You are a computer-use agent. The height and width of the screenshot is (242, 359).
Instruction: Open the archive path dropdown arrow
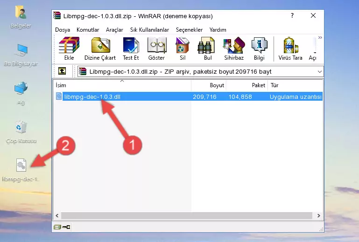(320, 72)
